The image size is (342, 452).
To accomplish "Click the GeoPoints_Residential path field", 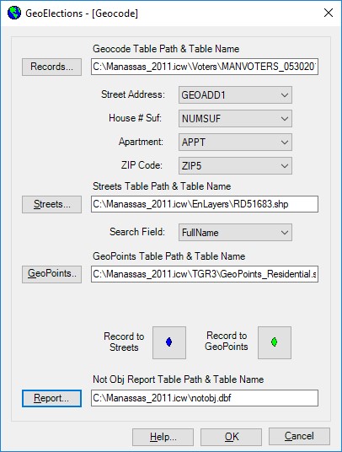I will 205,274.
